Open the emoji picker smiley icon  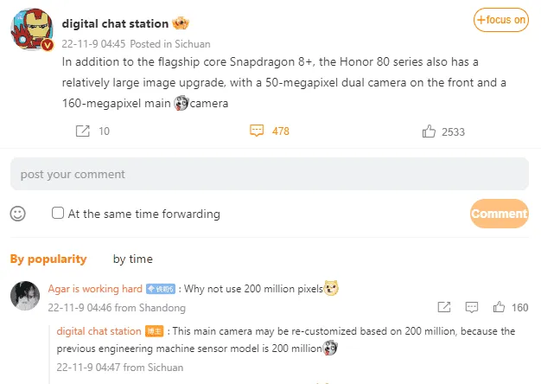18,213
